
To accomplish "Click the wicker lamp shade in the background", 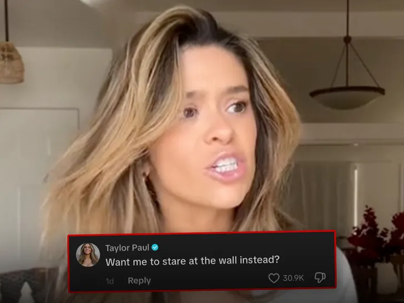I will point(12,63).
